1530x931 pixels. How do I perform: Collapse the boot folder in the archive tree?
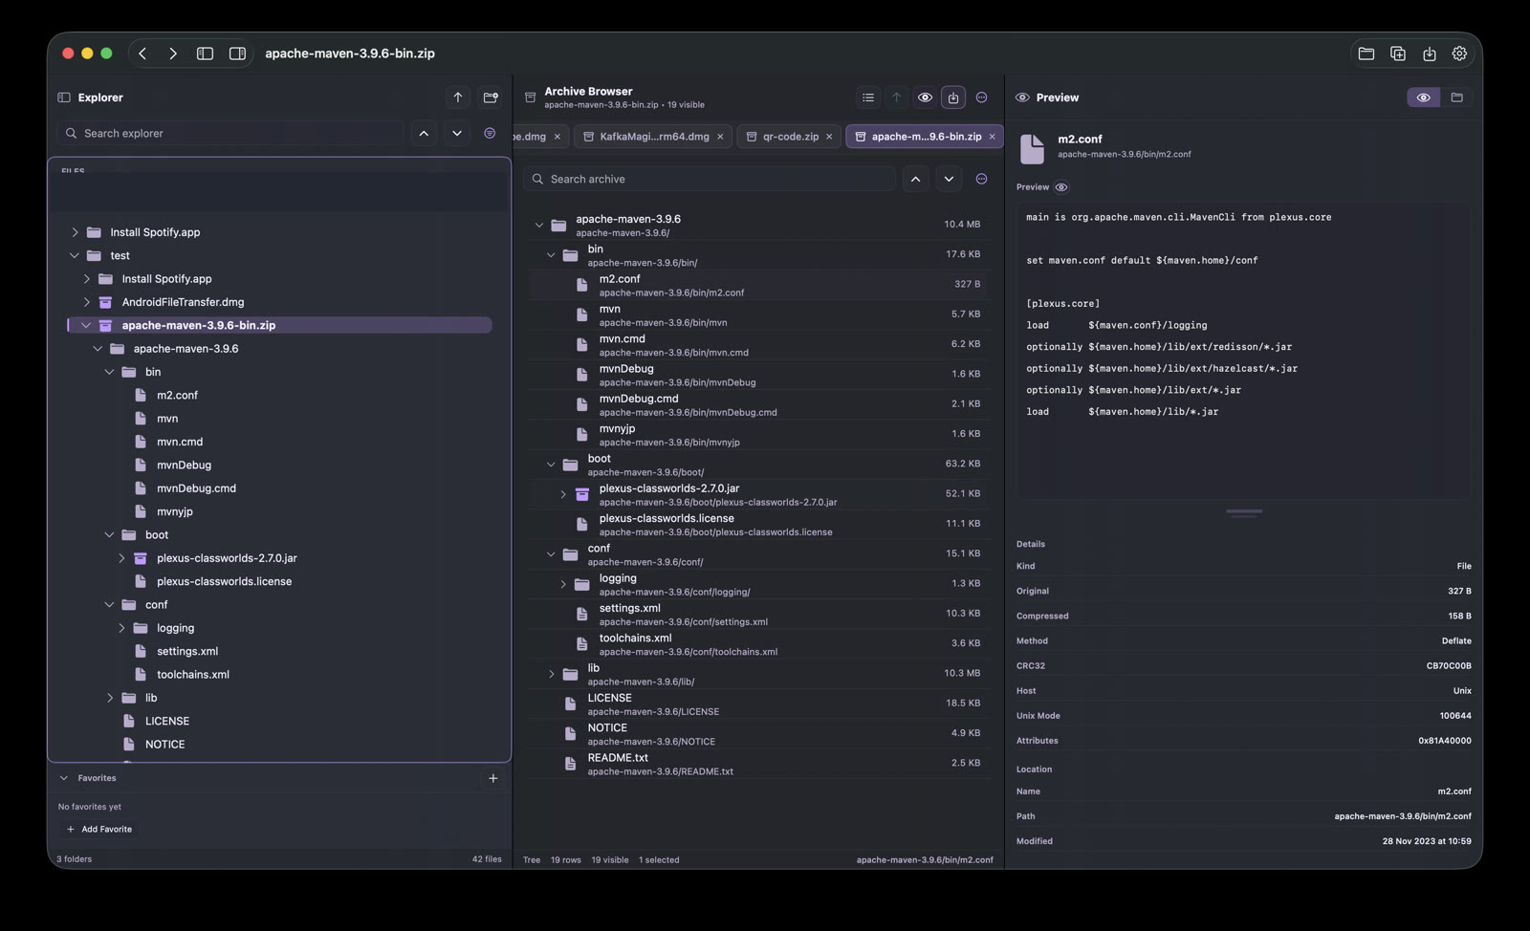point(551,465)
